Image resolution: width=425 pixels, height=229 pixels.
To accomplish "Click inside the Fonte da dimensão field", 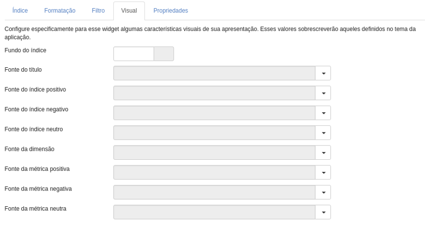I will coord(215,152).
